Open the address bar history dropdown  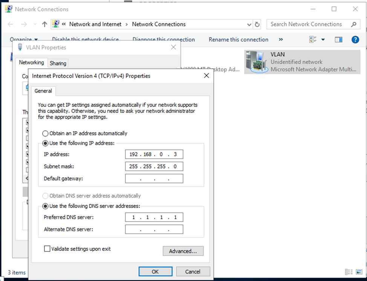click(x=249, y=24)
